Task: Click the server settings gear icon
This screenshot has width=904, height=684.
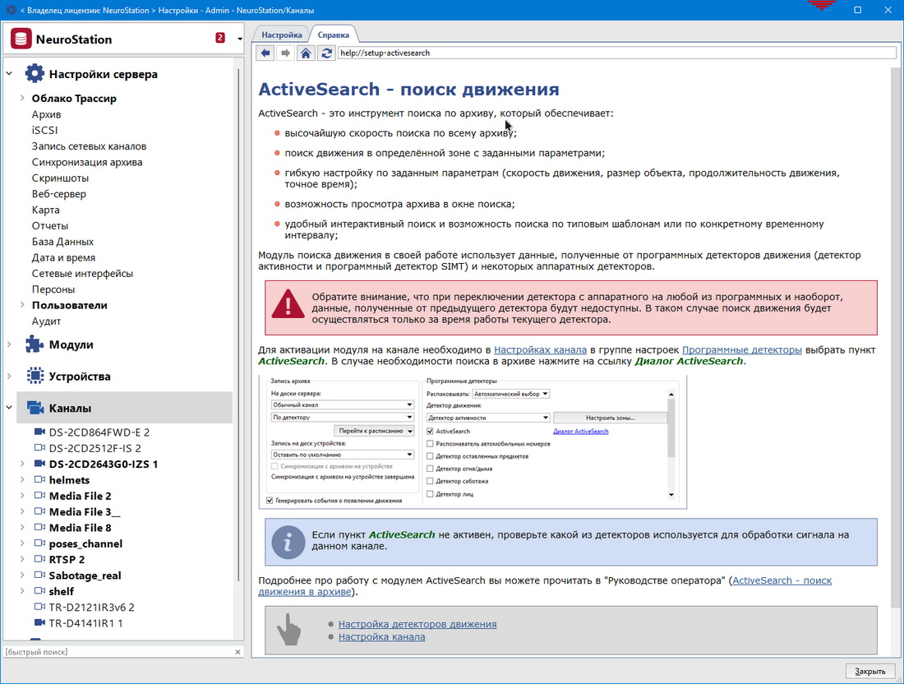Action: tap(35, 74)
